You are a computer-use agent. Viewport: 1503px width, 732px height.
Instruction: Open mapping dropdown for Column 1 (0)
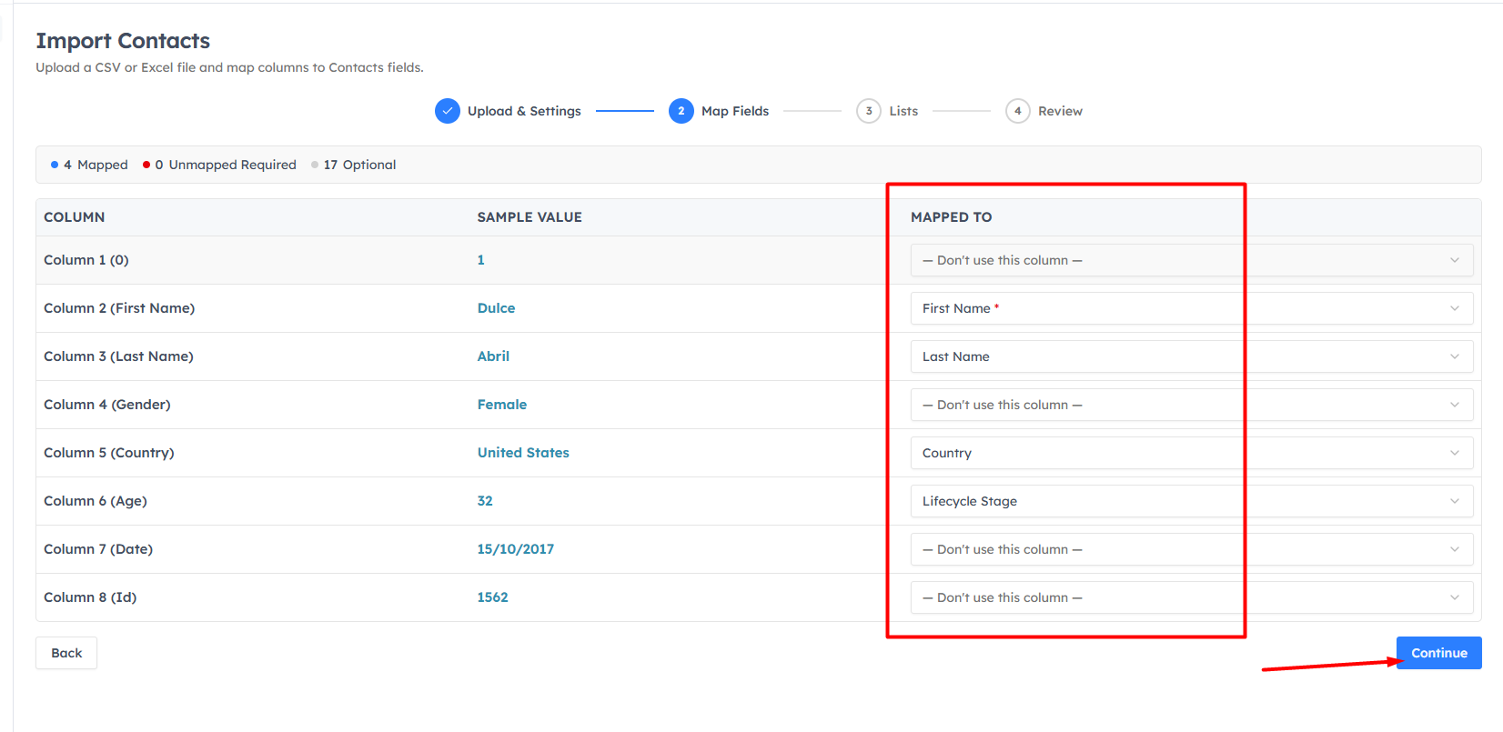(x=1192, y=260)
